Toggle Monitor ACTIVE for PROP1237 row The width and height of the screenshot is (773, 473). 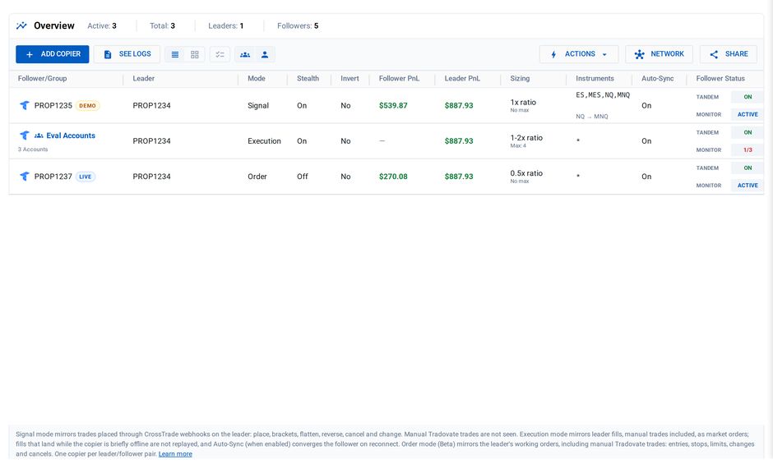point(748,186)
